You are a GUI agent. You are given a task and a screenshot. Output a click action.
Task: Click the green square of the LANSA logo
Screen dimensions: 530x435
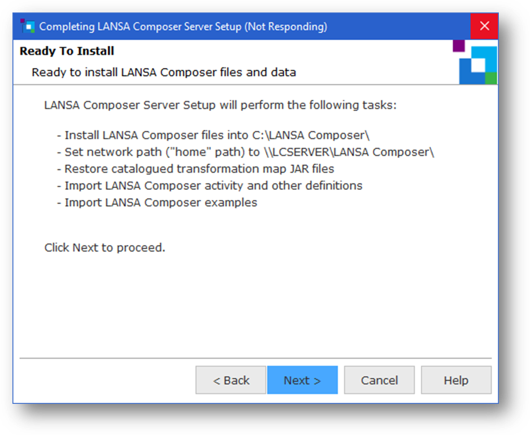tap(491, 79)
